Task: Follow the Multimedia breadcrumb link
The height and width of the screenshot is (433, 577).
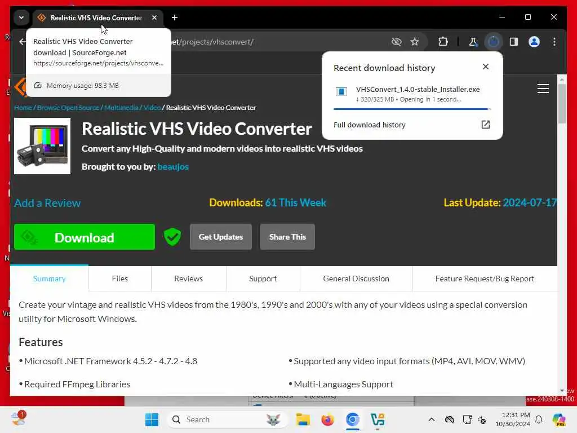Action: [x=121, y=108]
